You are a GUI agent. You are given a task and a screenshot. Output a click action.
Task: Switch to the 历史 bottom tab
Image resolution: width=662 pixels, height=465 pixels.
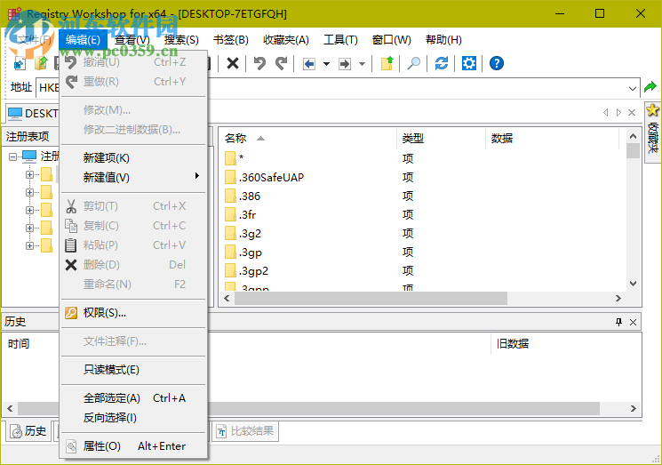(28, 431)
